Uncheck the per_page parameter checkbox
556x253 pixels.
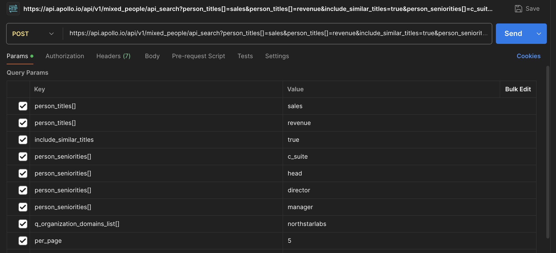23,241
